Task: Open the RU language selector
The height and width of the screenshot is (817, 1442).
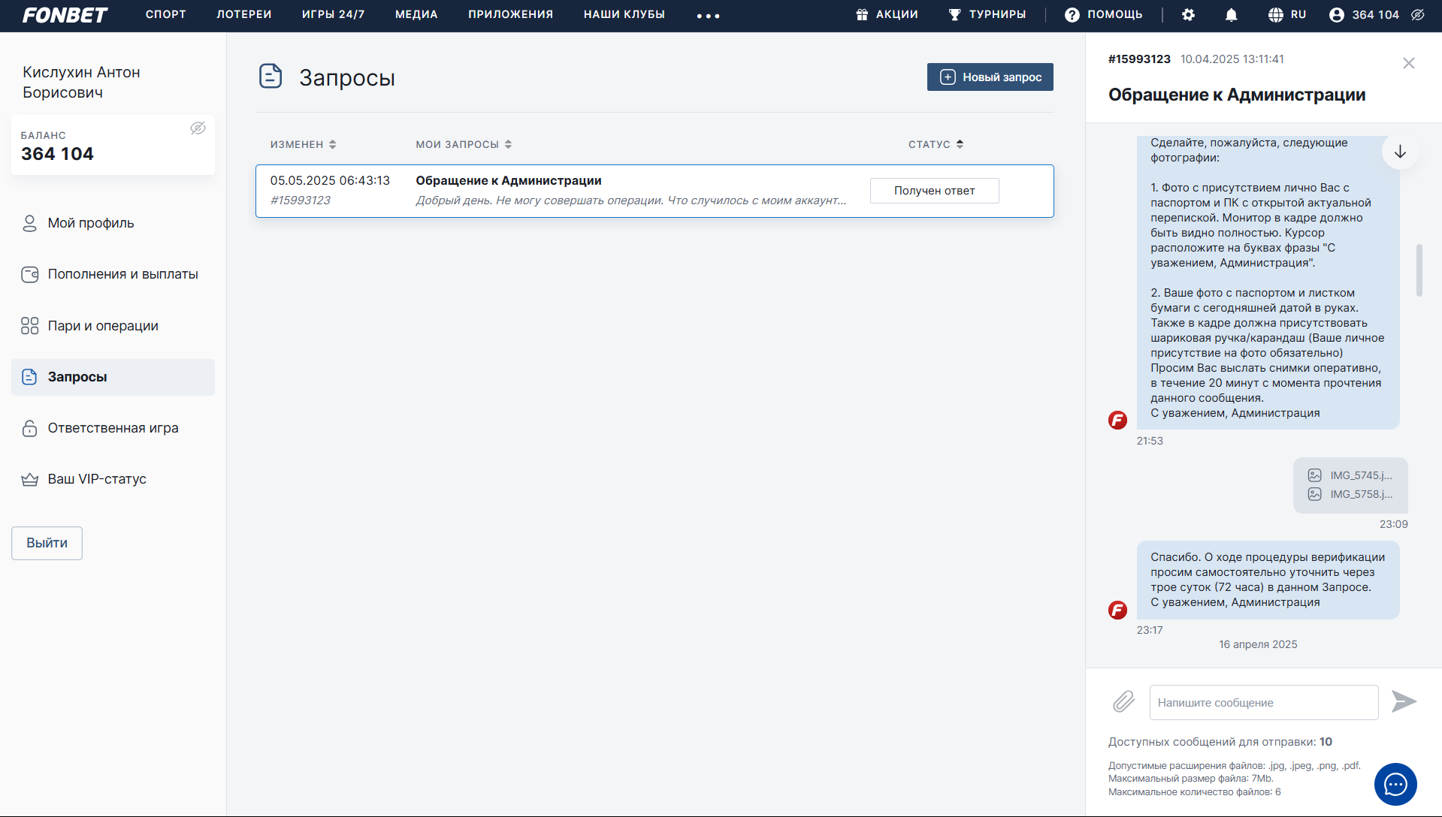Action: pos(1287,15)
